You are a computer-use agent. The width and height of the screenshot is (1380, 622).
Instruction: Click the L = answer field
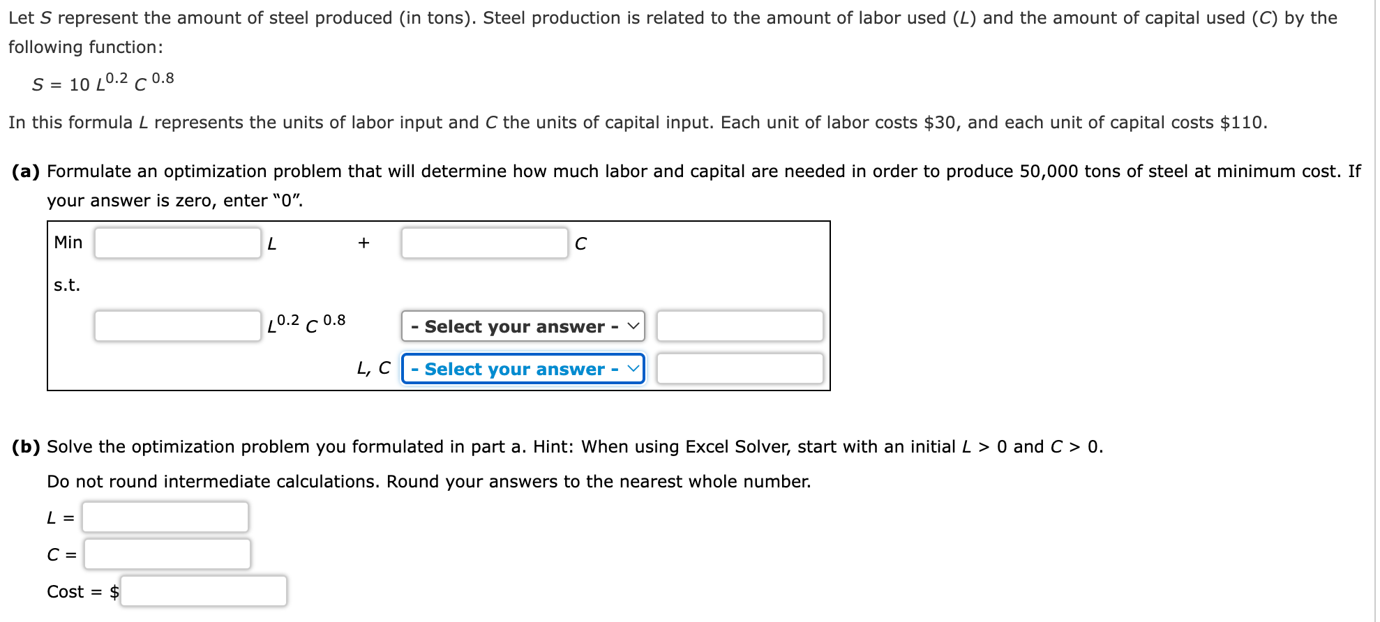[165, 517]
